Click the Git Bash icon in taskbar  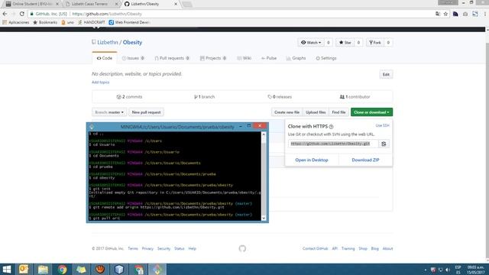[x=157, y=270]
